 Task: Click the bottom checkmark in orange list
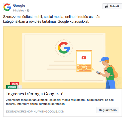click(x=78, y=70)
